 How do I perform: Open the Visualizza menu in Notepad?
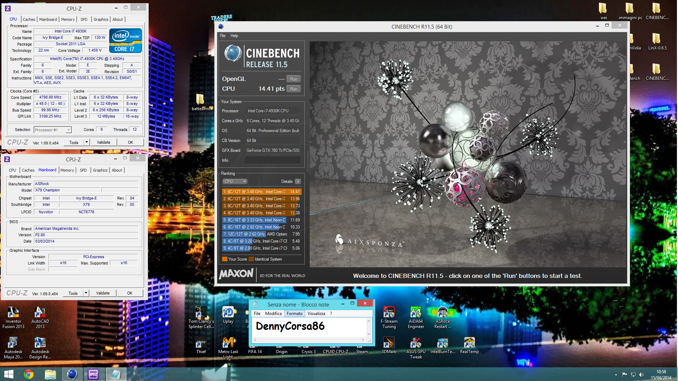tap(316, 314)
